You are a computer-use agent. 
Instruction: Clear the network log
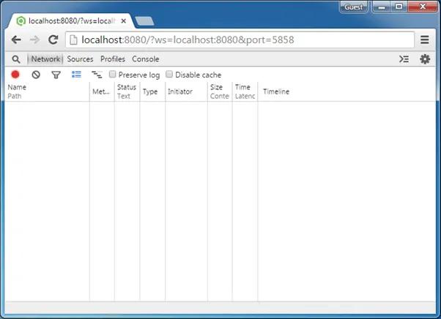(36, 75)
